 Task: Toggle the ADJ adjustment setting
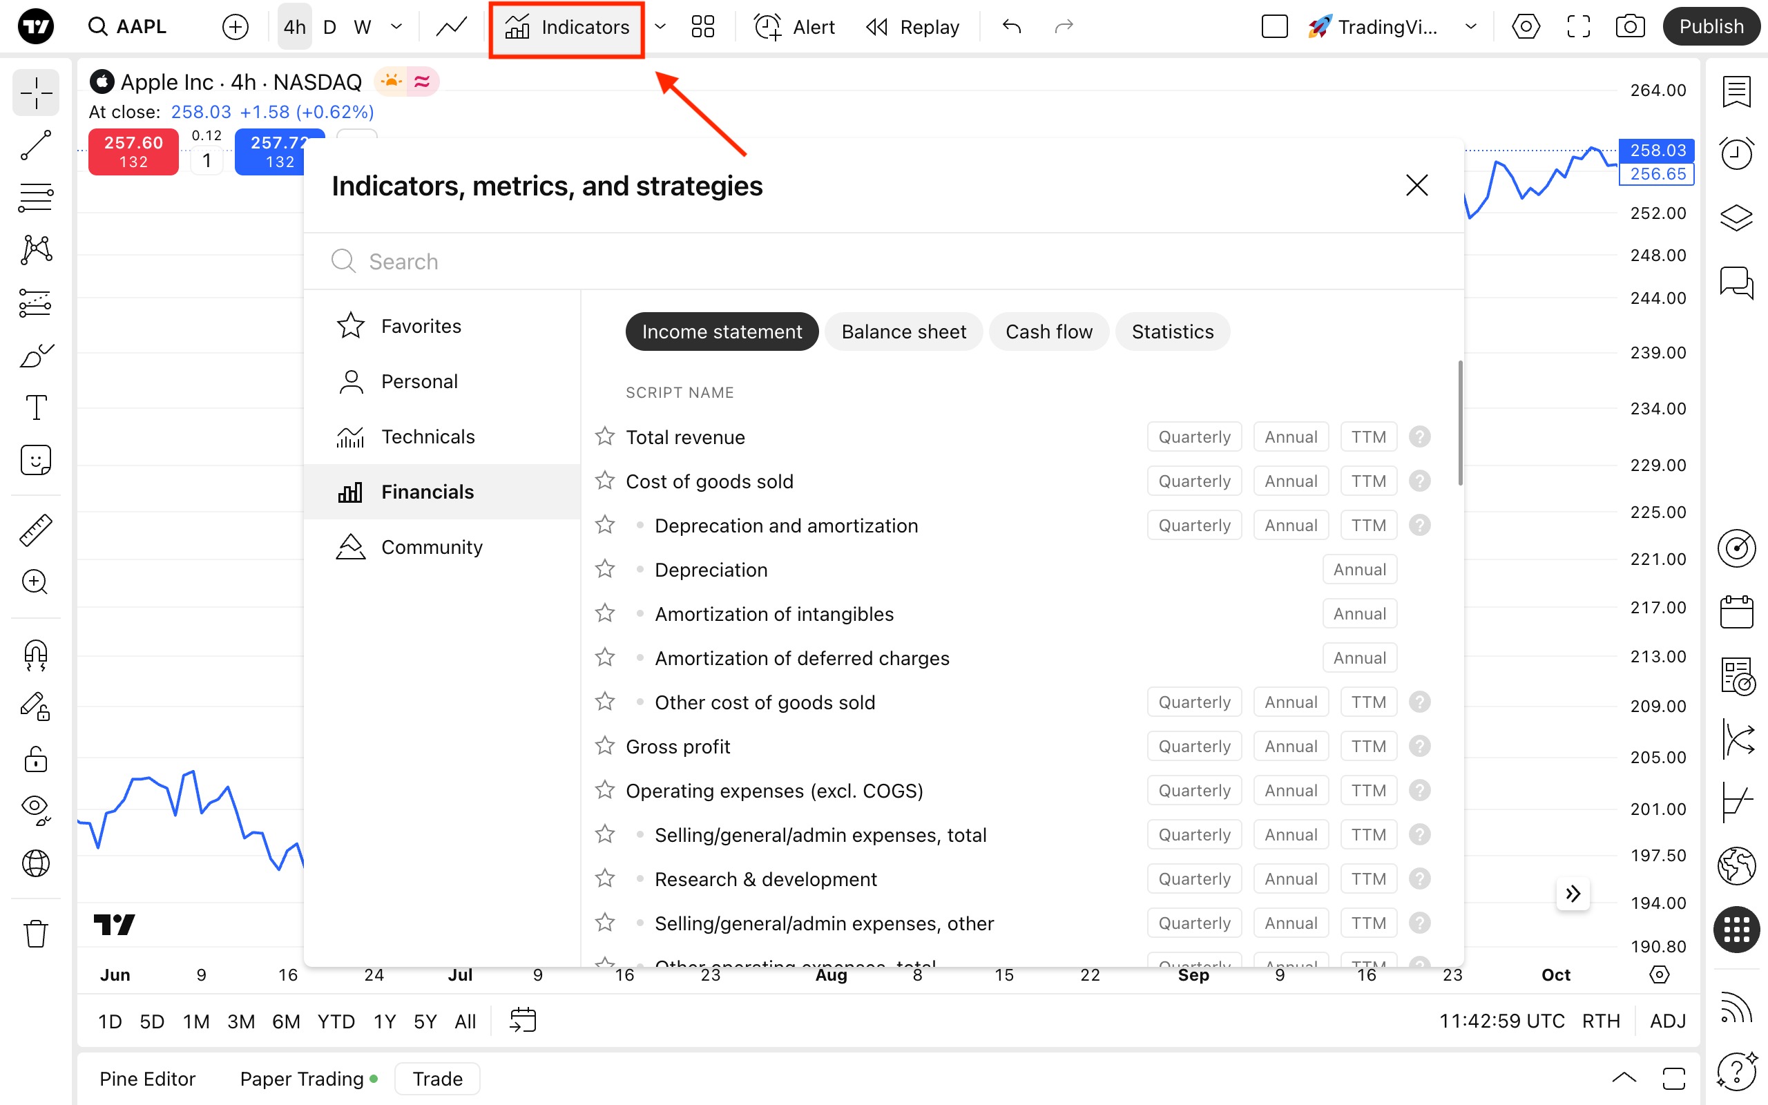click(x=1667, y=1020)
